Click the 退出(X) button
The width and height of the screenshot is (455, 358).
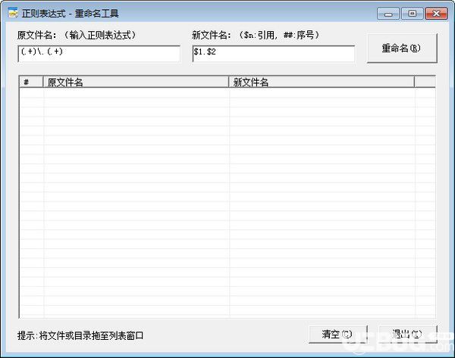(x=408, y=335)
